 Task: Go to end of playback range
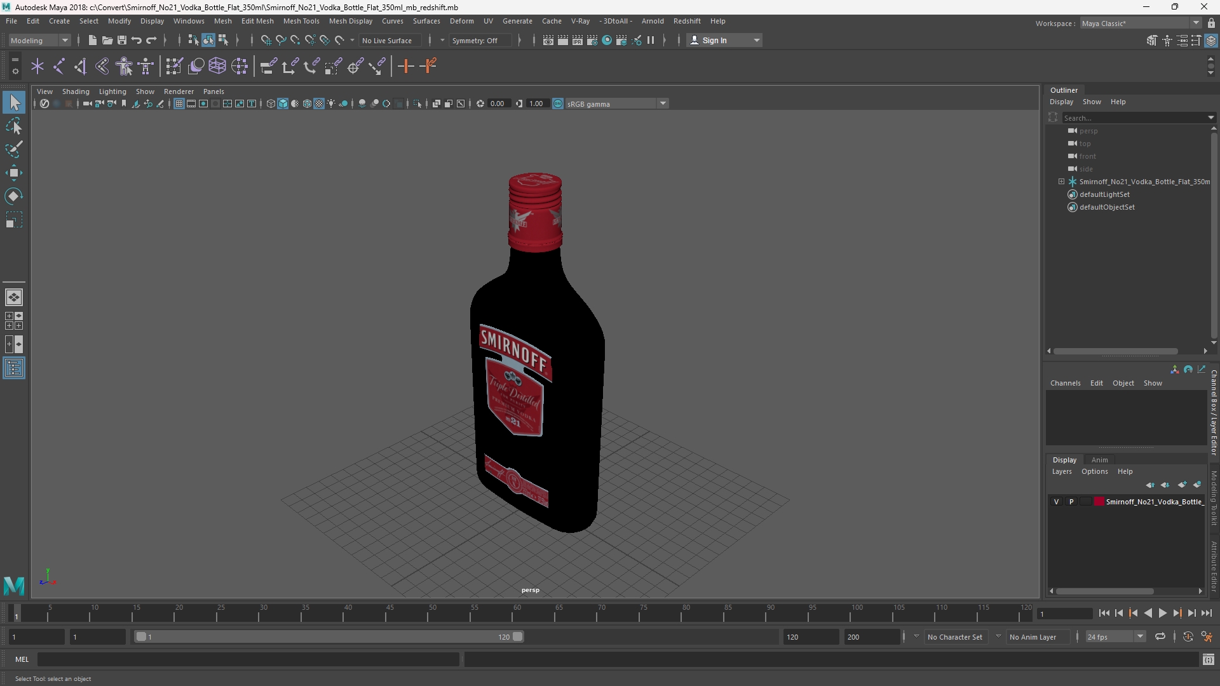tap(1206, 613)
